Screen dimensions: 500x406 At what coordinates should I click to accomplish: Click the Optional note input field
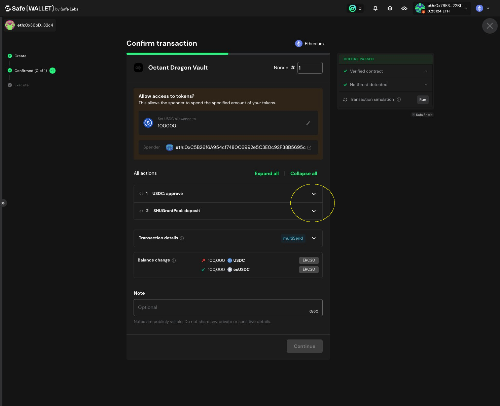click(x=228, y=308)
